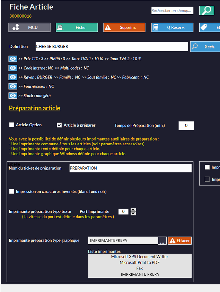Viewport: 220px width, 292px height.
Task: Decrease Port Imprimante value with down arrow
Action: point(133,214)
